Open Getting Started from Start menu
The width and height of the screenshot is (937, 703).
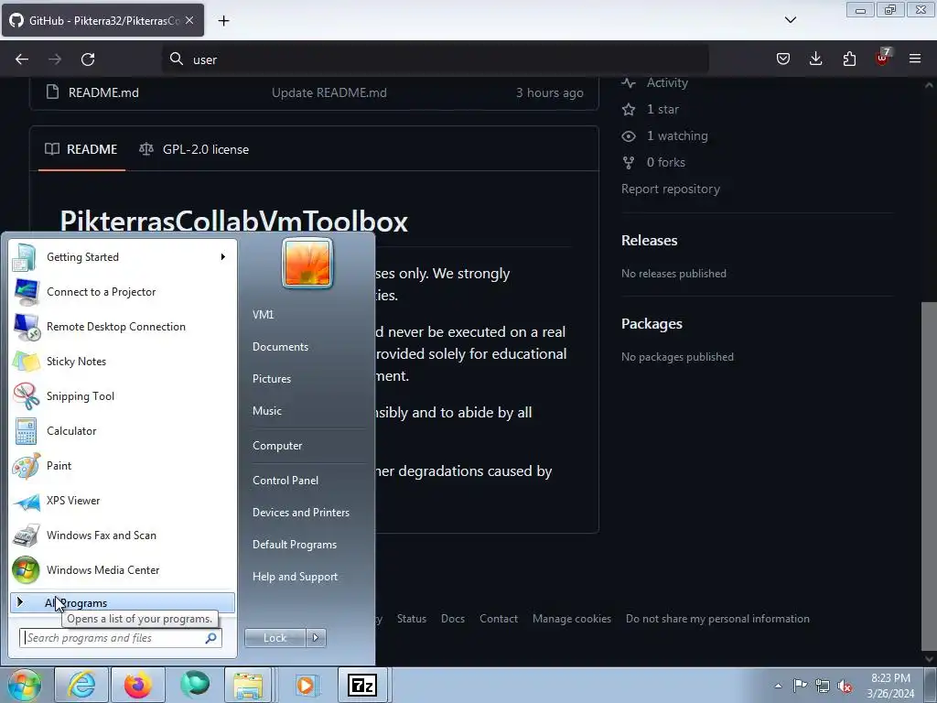tap(123, 257)
